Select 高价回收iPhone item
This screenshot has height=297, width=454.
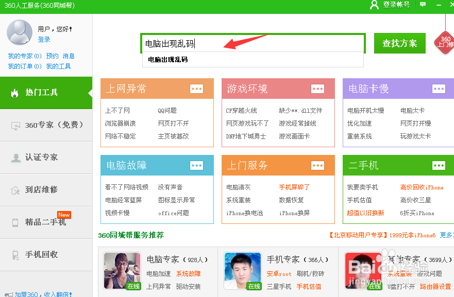coord(422,187)
